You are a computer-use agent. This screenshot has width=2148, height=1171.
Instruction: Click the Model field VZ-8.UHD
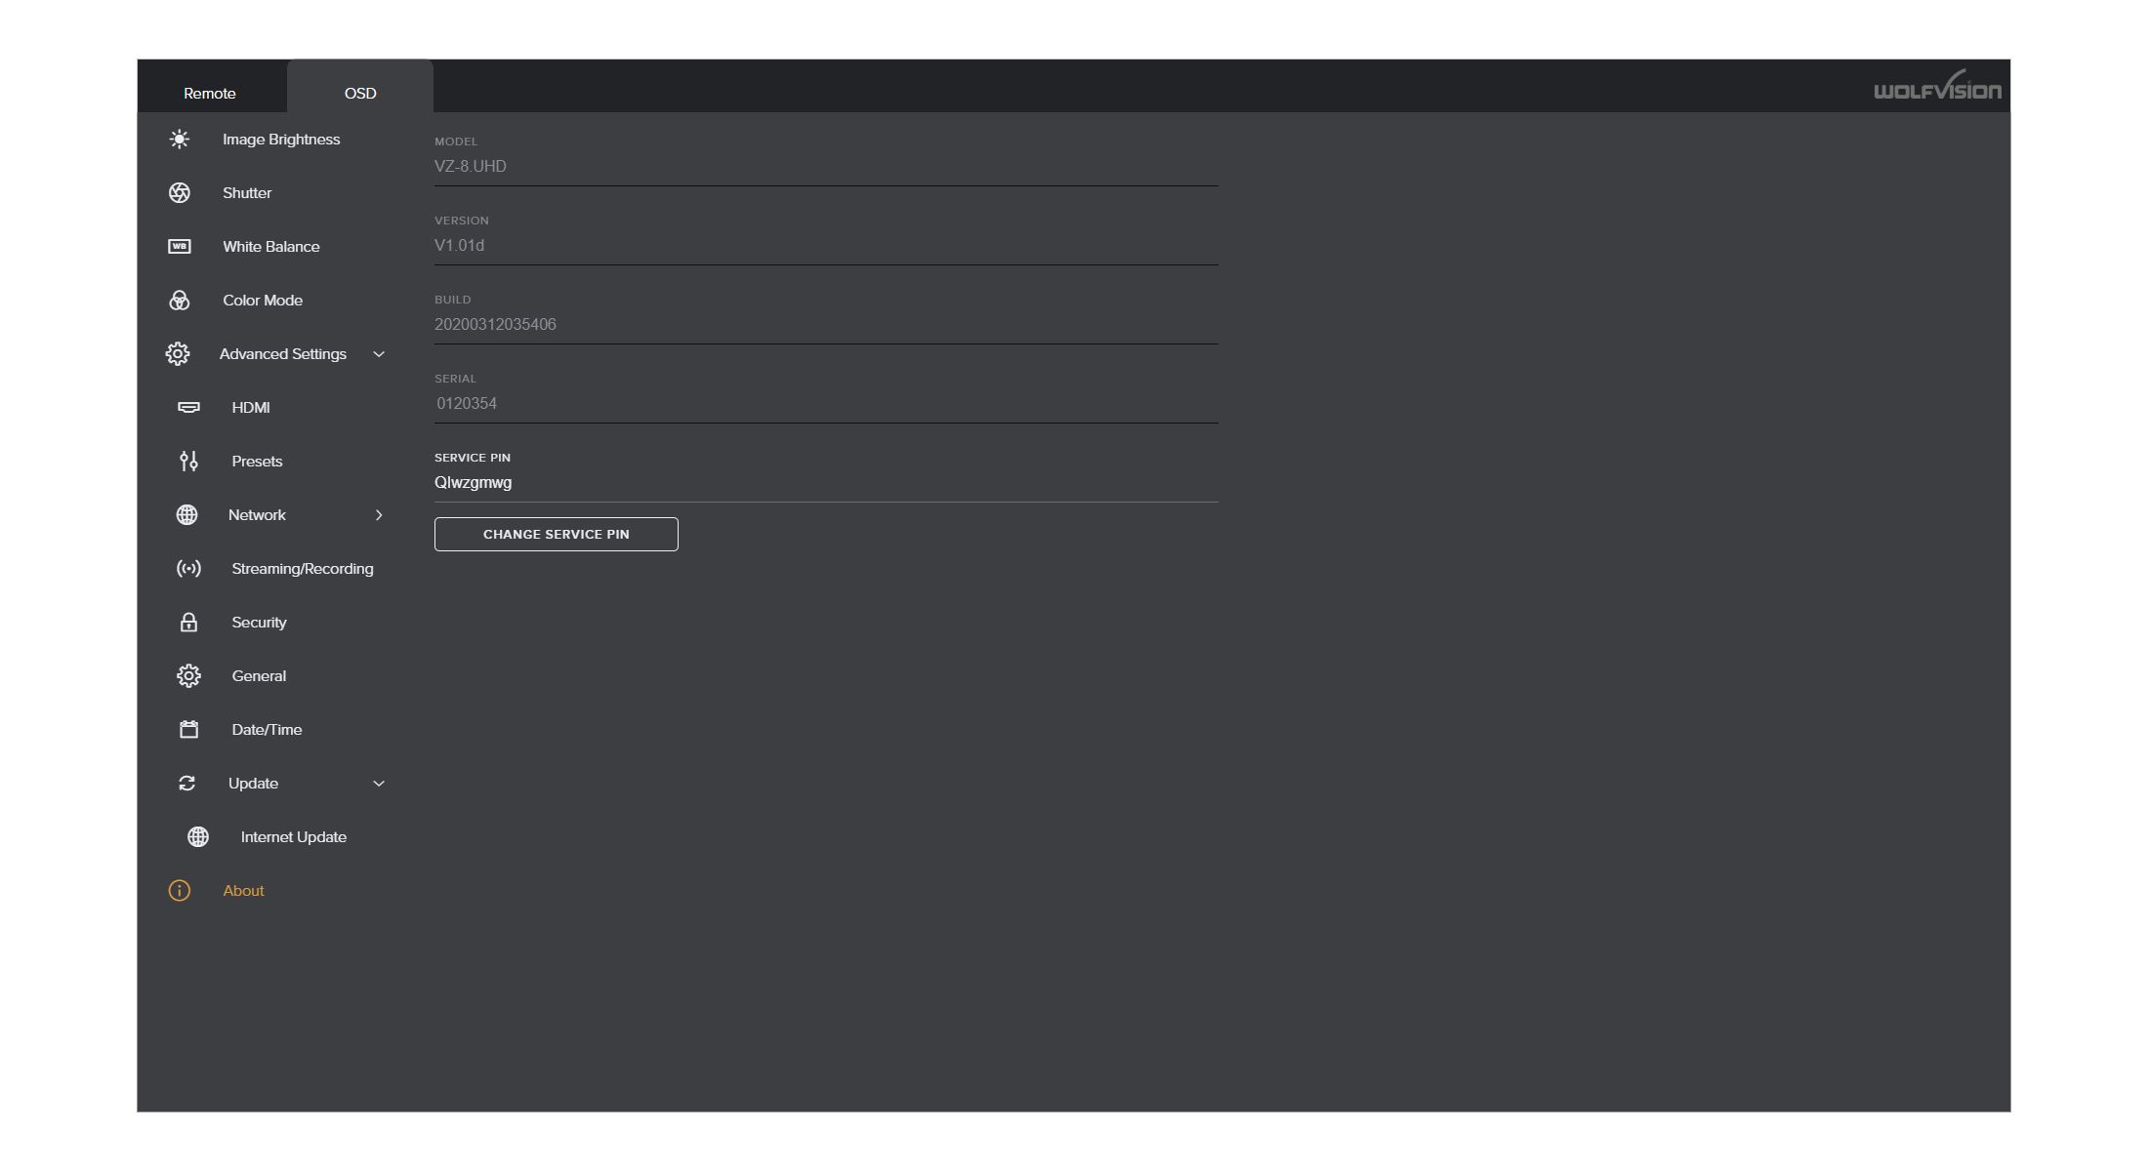click(826, 167)
